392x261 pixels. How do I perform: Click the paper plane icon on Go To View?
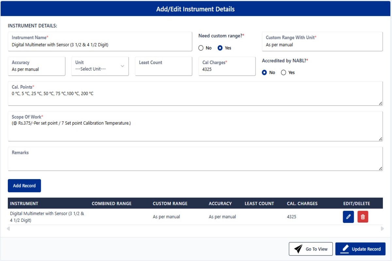pyautogui.click(x=298, y=249)
